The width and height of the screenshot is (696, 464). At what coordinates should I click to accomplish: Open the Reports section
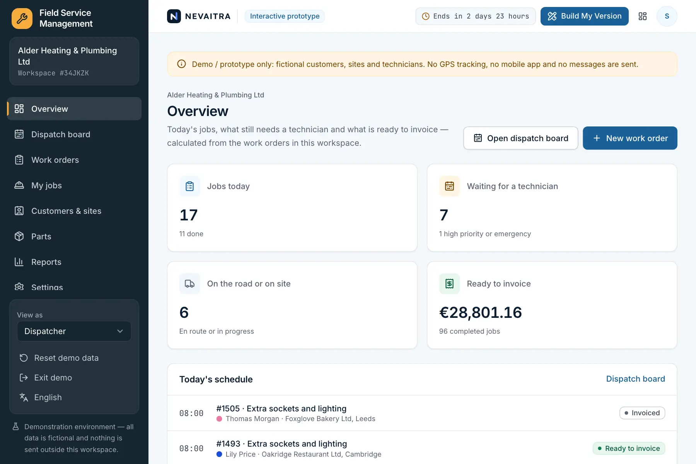pos(74,262)
